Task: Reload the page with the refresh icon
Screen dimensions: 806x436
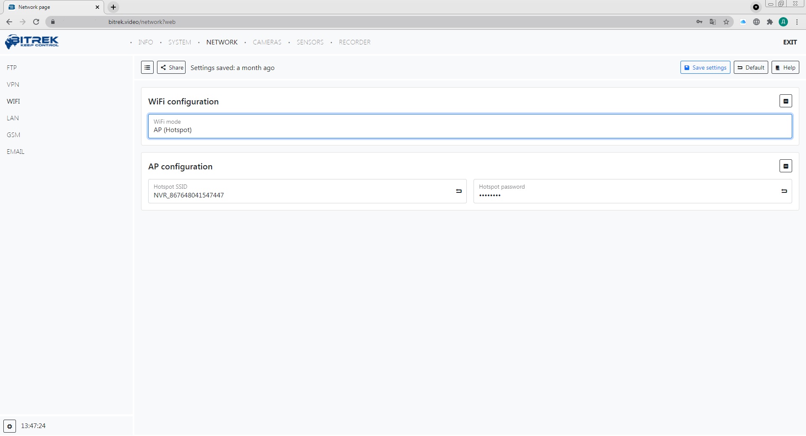Action: pyautogui.click(x=36, y=22)
